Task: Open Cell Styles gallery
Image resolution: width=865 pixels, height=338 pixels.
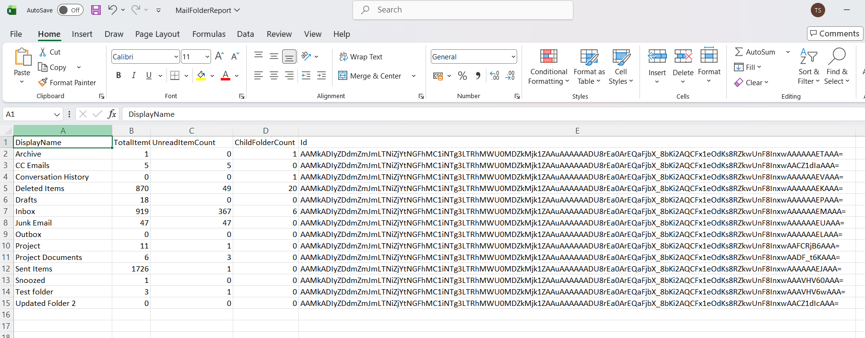Action: click(x=621, y=67)
